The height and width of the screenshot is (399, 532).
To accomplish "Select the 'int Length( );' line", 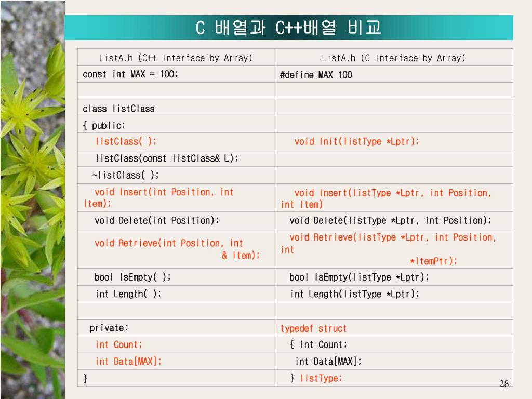I will 128,294.
